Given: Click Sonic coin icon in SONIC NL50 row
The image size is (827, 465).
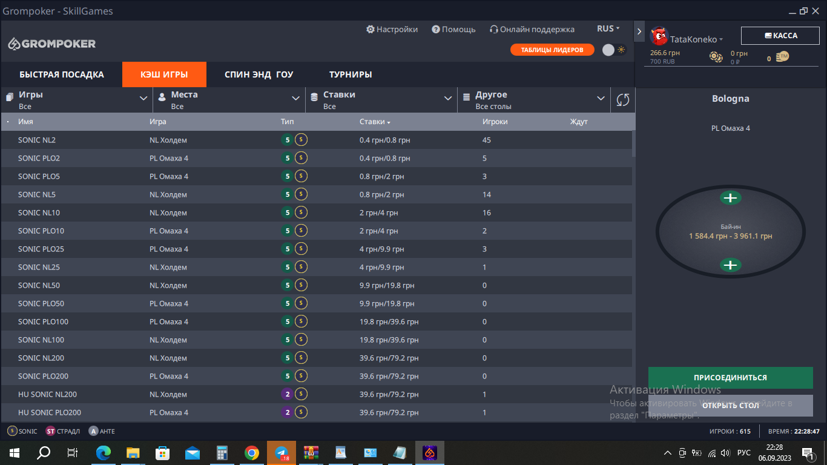Looking at the screenshot, I should pos(301,285).
